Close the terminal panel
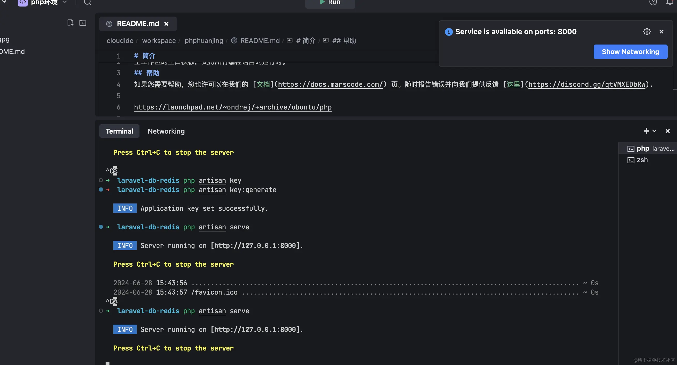Screen dimensions: 677x365 (x=667, y=131)
